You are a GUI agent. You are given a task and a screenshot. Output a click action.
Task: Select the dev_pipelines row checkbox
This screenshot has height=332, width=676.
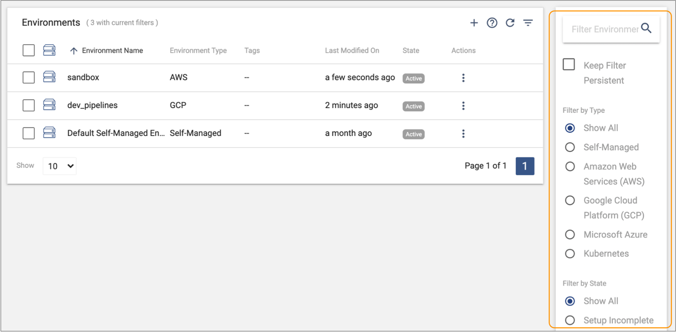tap(28, 105)
